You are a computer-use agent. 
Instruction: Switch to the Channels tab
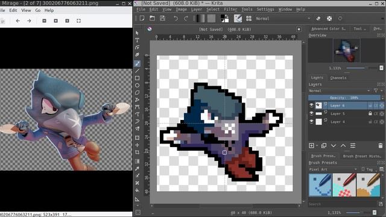tap(338, 78)
